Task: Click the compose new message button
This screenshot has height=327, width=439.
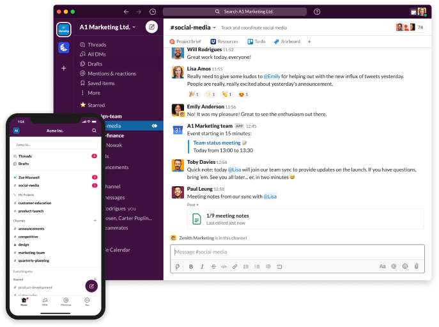Action: 151,27
